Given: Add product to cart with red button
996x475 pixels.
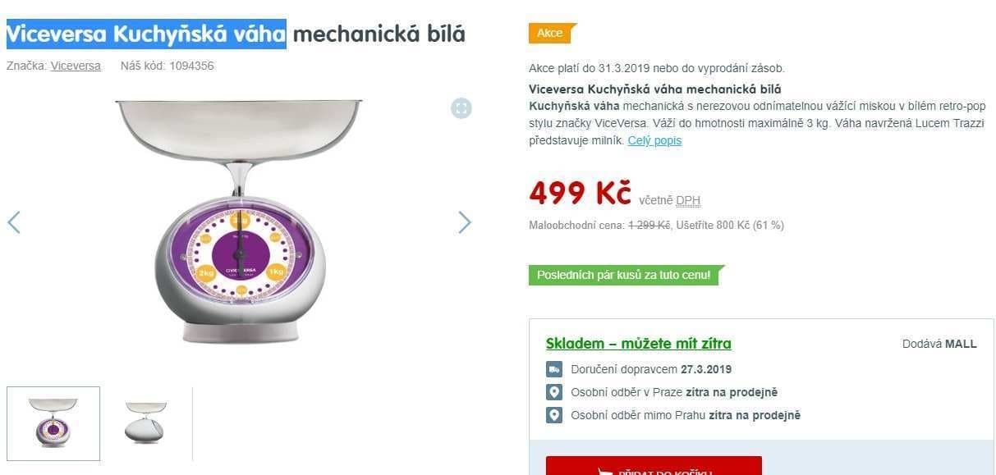Looking at the screenshot, I should [x=654, y=466].
